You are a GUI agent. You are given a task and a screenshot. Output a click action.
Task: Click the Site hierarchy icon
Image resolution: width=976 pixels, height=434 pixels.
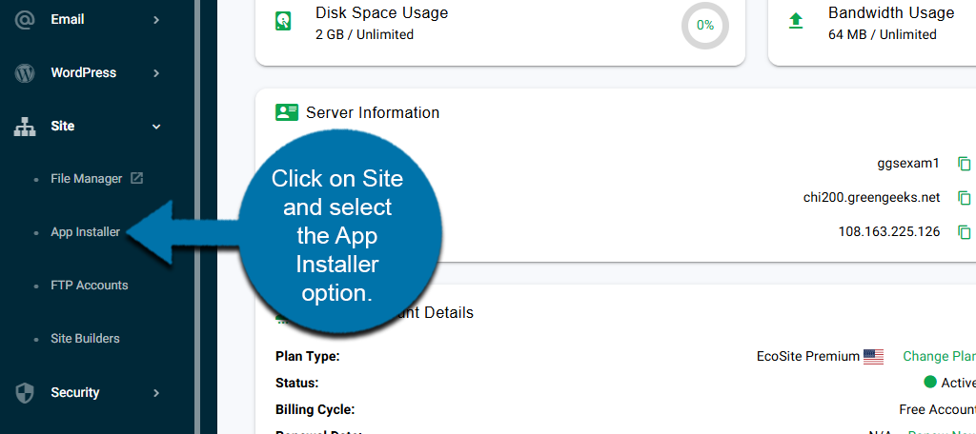coord(24,127)
